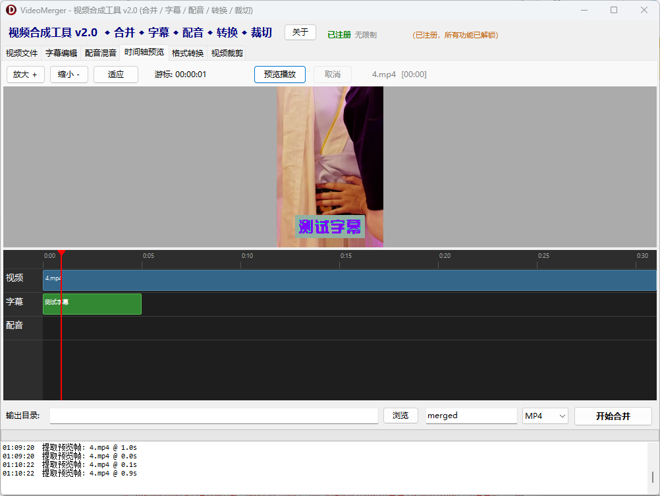The width and height of the screenshot is (660, 496).
Task: Click the 关于 about button
Action: [x=300, y=32]
